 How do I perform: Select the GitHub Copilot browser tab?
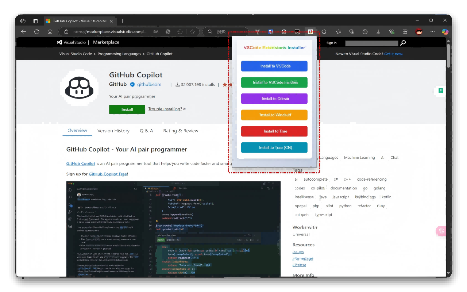coord(80,21)
